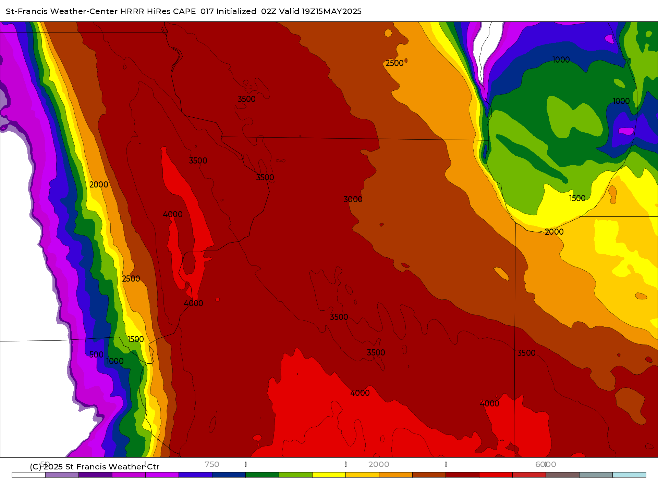Screen dimensions: 658x479
Task: Pick the navy blue colorbar swatch
Action: [x=229, y=475]
